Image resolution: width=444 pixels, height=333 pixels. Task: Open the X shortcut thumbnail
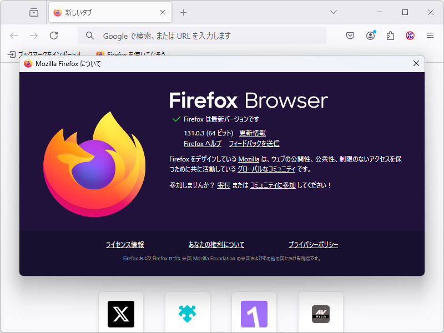pyautogui.click(x=121, y=314)
